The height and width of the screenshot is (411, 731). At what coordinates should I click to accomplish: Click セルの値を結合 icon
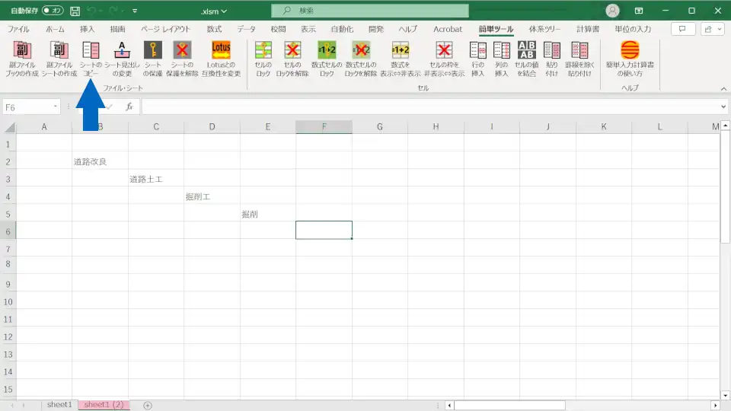tap(526, 50)
